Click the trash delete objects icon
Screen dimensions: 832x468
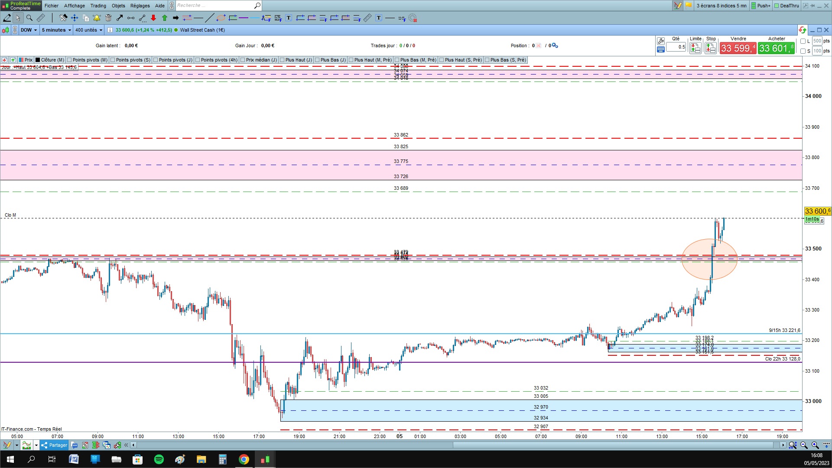pos(108,18)
